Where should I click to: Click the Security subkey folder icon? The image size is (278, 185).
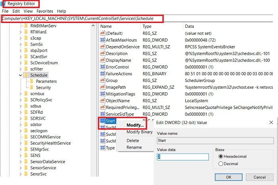click(32, 88)
